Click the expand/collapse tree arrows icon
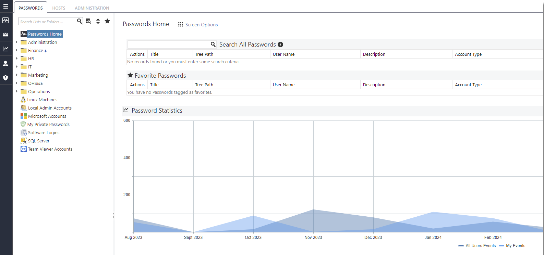 (98, 21)
